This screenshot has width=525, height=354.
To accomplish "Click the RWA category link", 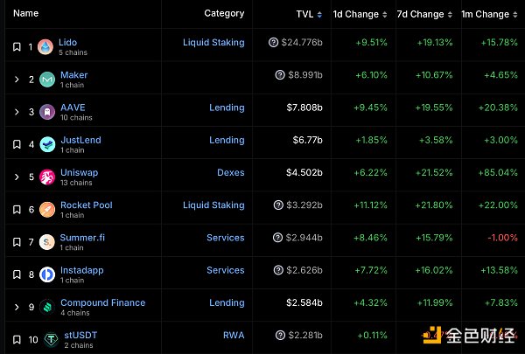I will point(234,335).
